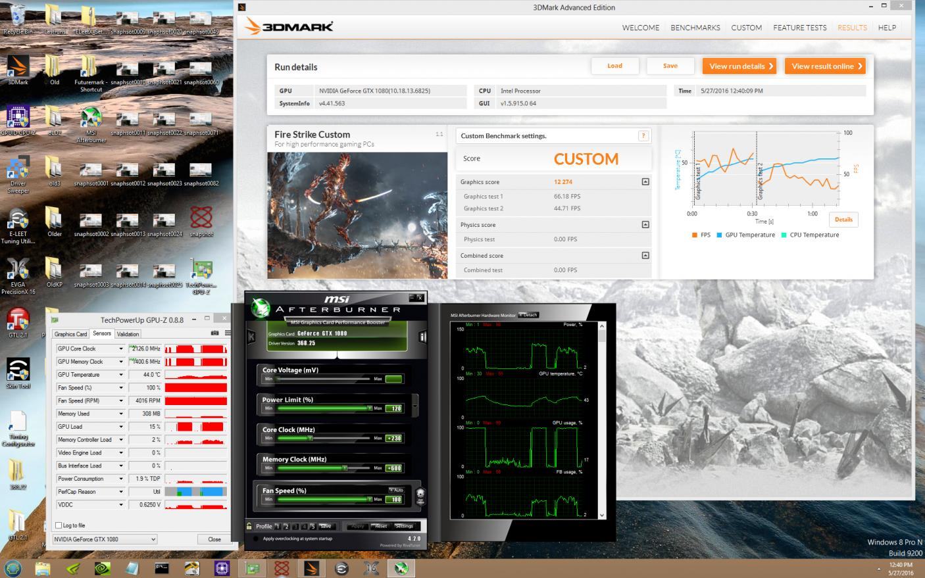Click the chart Details button

click(843, 220)
